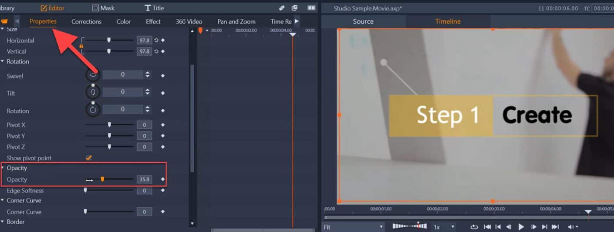The height and width of the screenshot is (232, 614).
Task: Click the Swivel rotation dial
Action: click(93, 74)
